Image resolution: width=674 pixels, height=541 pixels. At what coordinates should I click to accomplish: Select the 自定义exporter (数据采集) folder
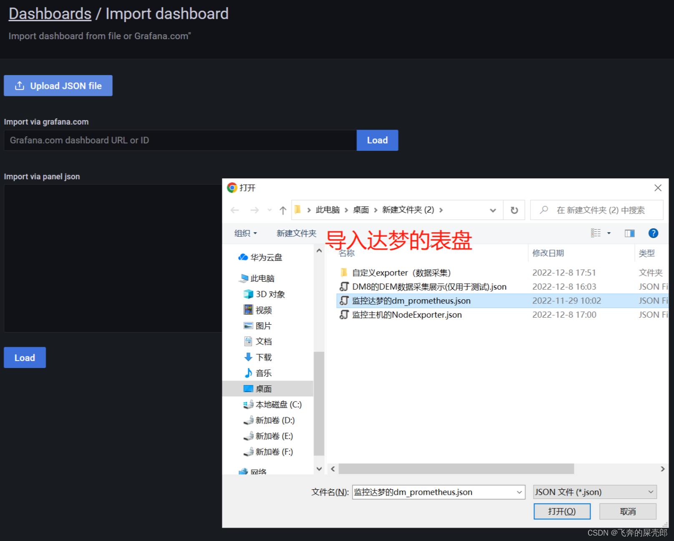tap(401, 273)
